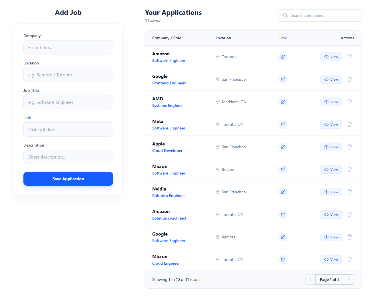Click the View eye button for Meta Software Engineer
389x298 pixels.
coord(331,124)
